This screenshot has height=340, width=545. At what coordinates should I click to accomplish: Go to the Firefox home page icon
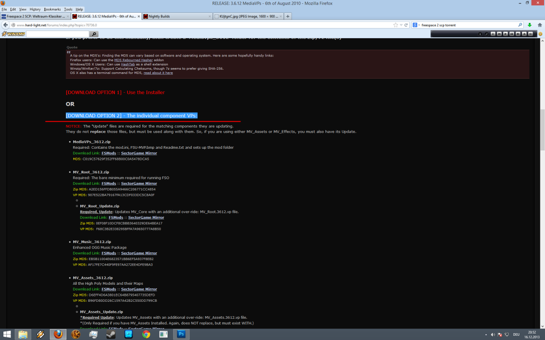point(540,25)
